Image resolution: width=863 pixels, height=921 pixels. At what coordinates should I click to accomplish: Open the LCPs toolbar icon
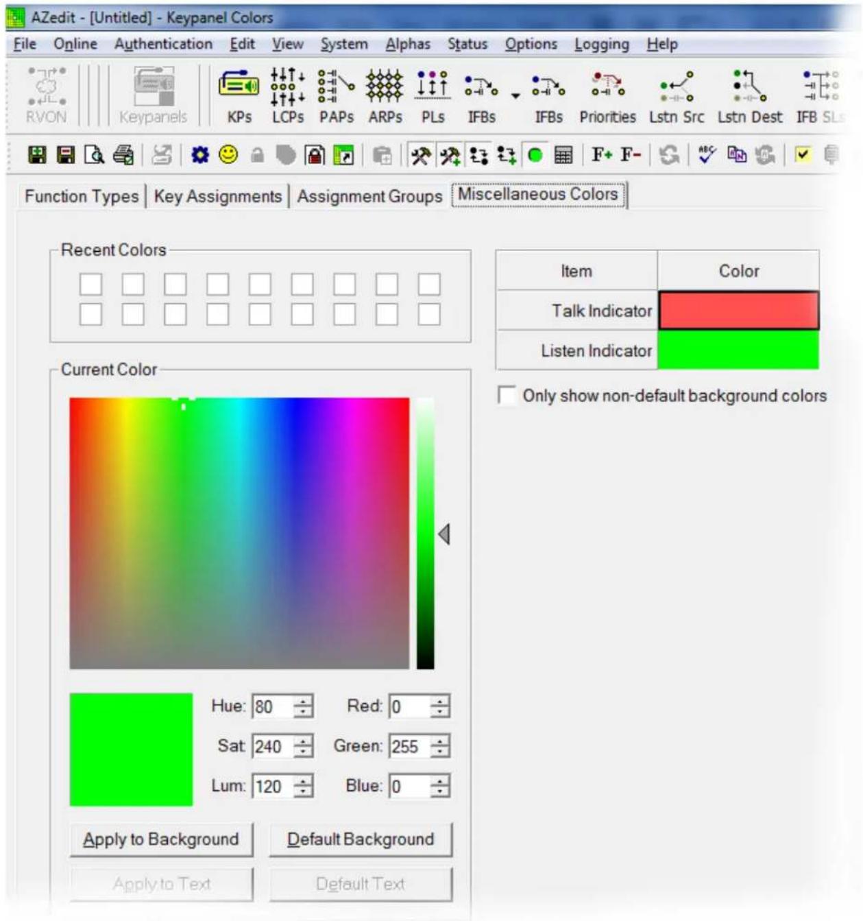287,97
